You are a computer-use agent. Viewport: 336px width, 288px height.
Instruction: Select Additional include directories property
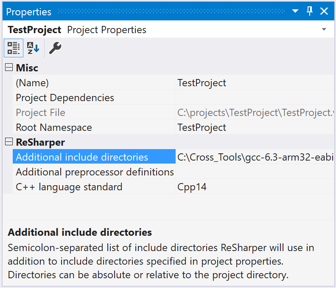click(x=82, y=157)
